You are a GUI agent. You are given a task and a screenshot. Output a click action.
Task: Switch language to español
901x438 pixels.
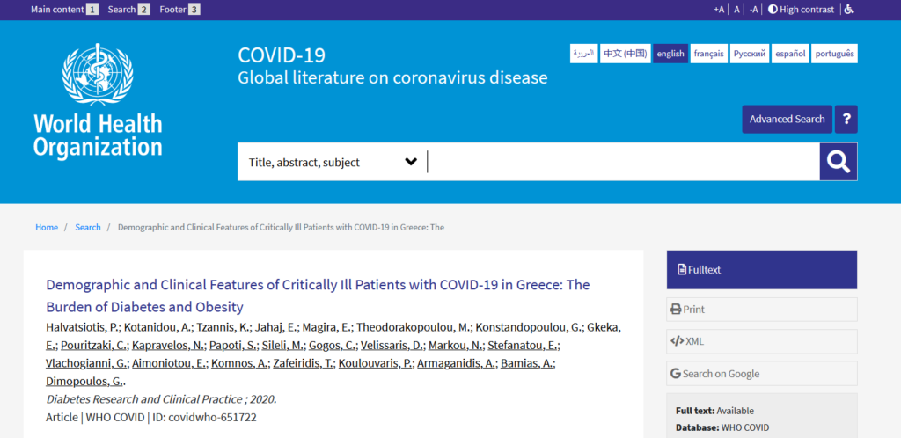tap(790, 54)
